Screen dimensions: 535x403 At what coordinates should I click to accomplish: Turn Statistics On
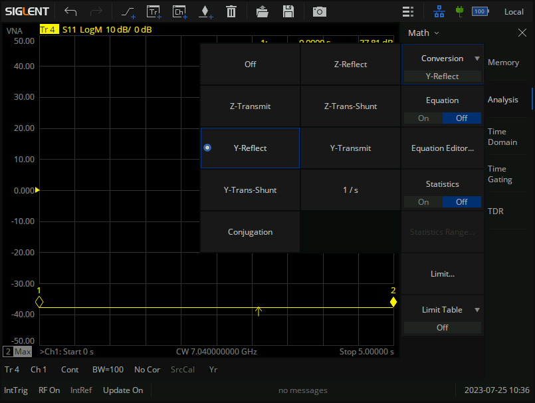(423, 202)
